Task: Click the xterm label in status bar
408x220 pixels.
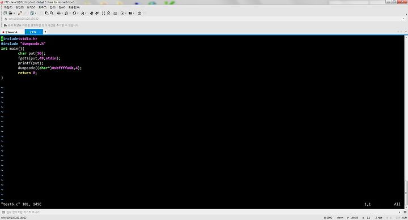Action: pos(340,218)
